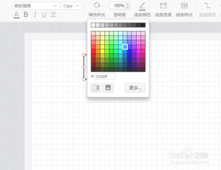Open the line width (线条宽度) tool
The image size is (221, 170).
tap(163, 6)
